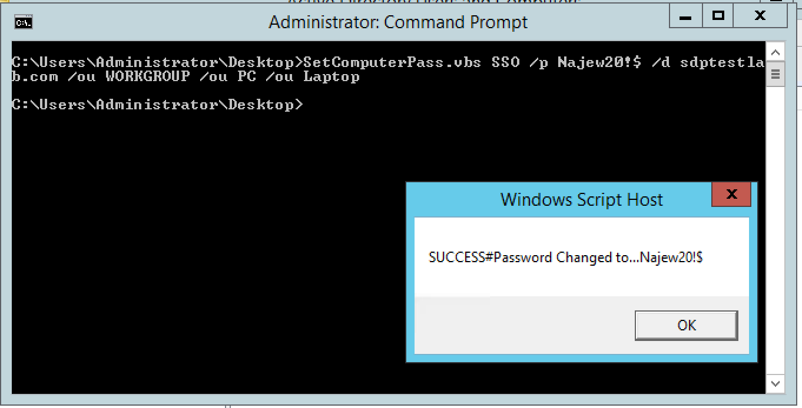Click the Laptop argument in the command
Image resolution: width=802 pixels, height=408 pixels.
[332, 76]
